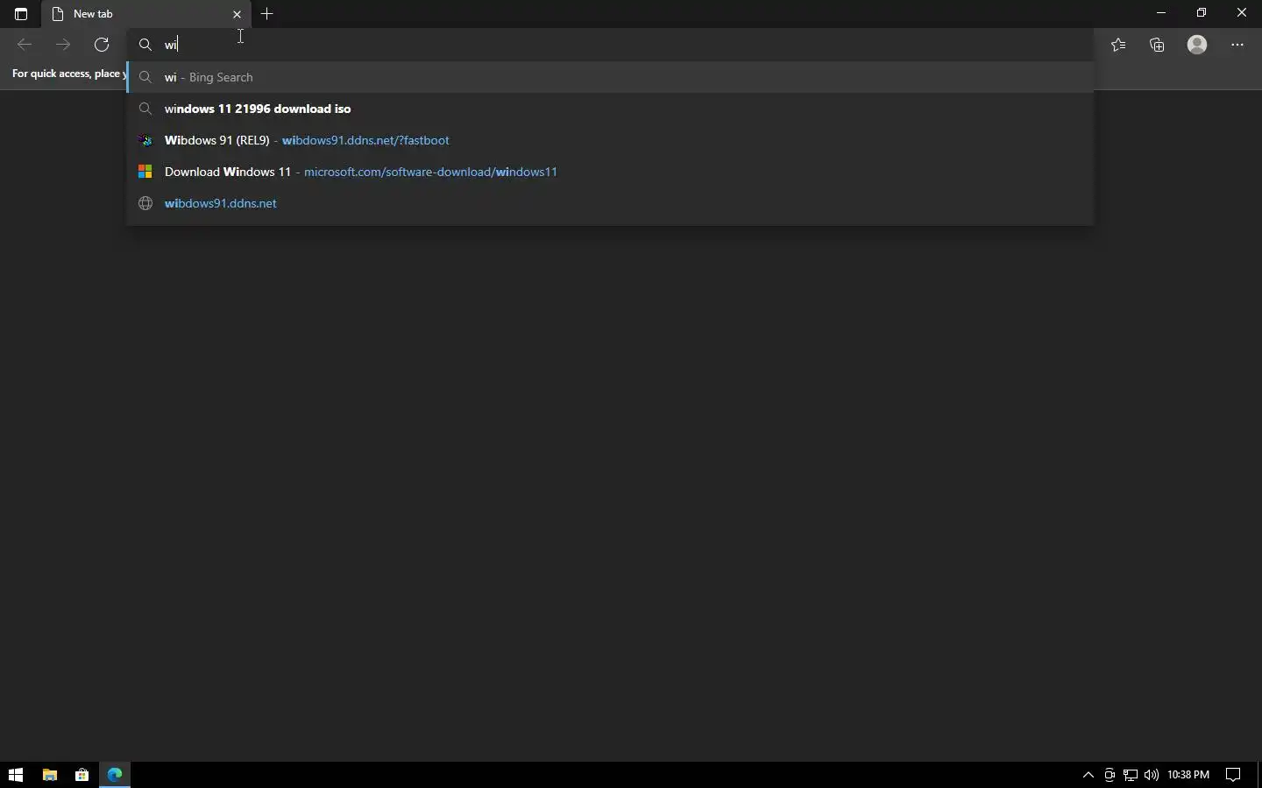Open the Action Center notifications icon
Viewport: 1262px width, 788px height.
tap(1234, 775)
